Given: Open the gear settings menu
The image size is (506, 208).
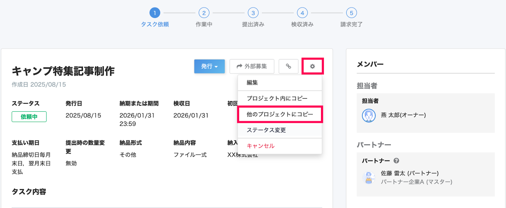Looking at the screenshot, I should pyautogui.click(x=312, y=66).
